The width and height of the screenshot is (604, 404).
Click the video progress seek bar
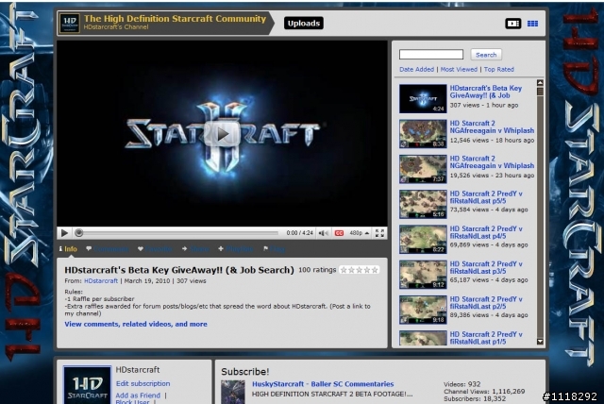click(176, 233)
